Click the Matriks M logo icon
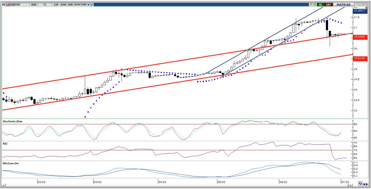The width and height of the screenshot is (371, 189). [x=3, y=5]
